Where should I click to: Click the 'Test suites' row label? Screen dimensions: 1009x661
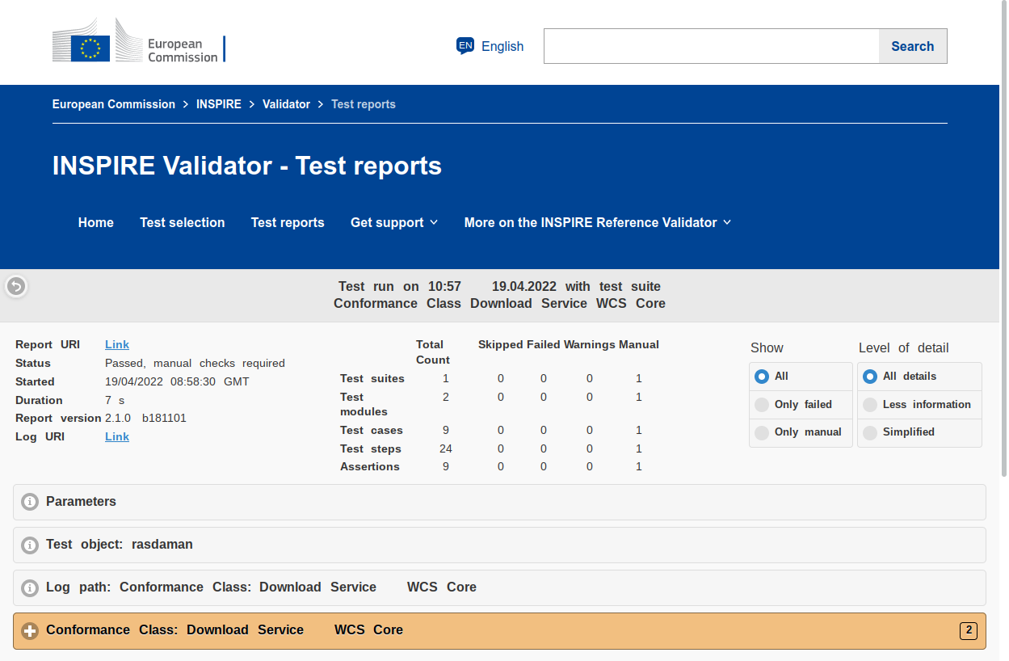tap(372, 378)
